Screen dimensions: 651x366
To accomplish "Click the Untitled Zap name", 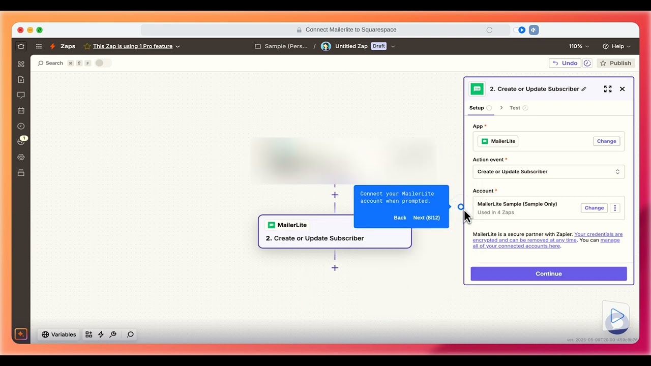I will [x=351, y=46].
